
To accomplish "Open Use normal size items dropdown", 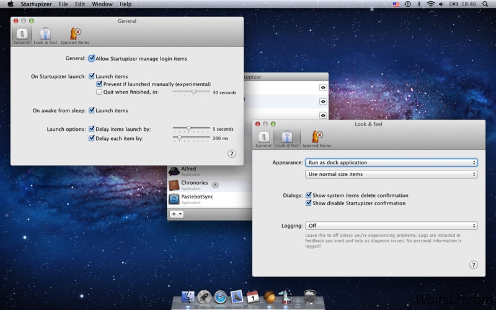I will point(391,174).
